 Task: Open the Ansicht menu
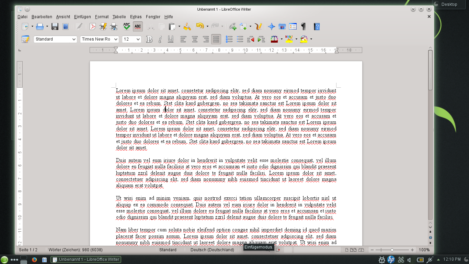click(x=63, y=16)
